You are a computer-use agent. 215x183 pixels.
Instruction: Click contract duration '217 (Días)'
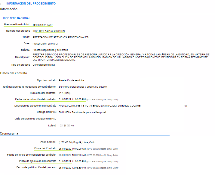tap(64, 93)
